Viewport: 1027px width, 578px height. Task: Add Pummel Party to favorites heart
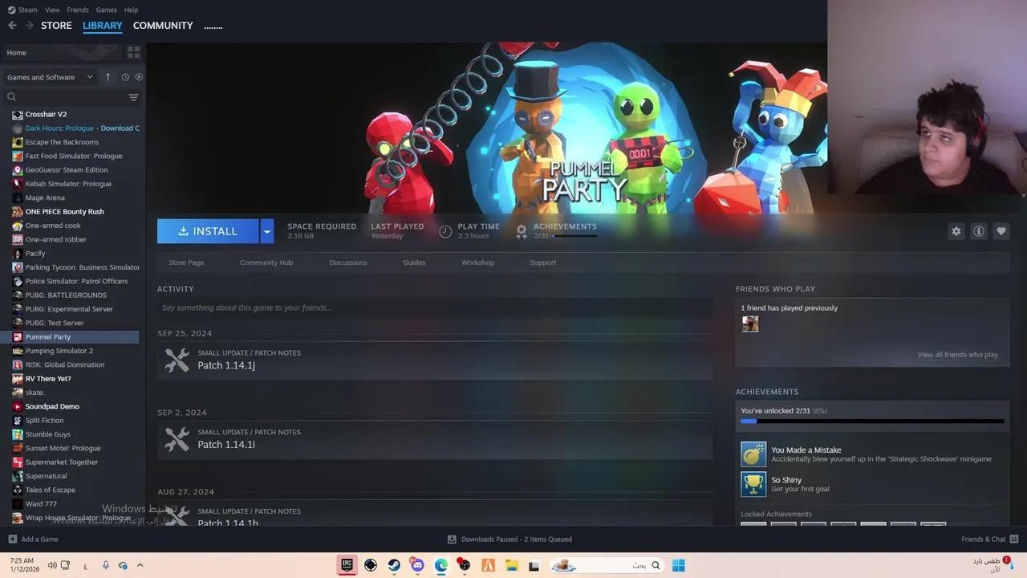(x=1001, y=231)
